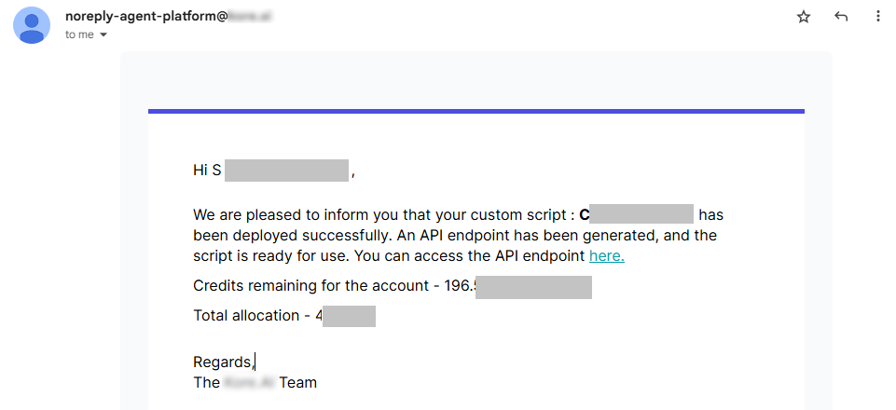896x410 pixels.
Task: Click the bold redacted custom script name
Action: (x=641, y=215)
